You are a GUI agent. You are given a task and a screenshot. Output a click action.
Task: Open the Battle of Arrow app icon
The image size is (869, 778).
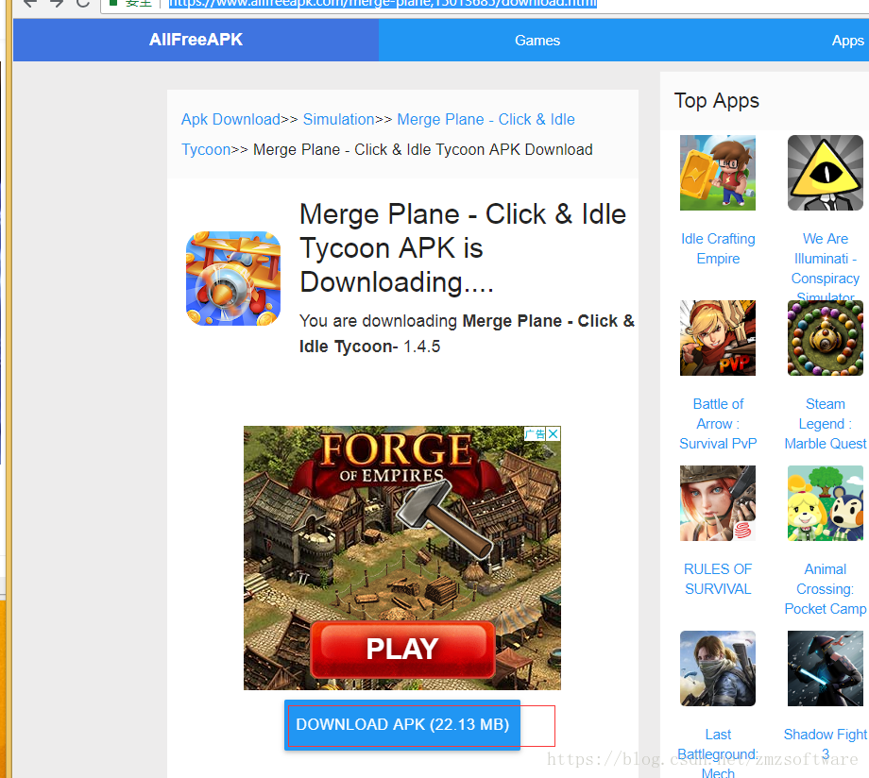[x=718, y=338]
